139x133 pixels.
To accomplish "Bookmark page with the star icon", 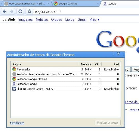I will pyautogui.click(x=29, y=11).
